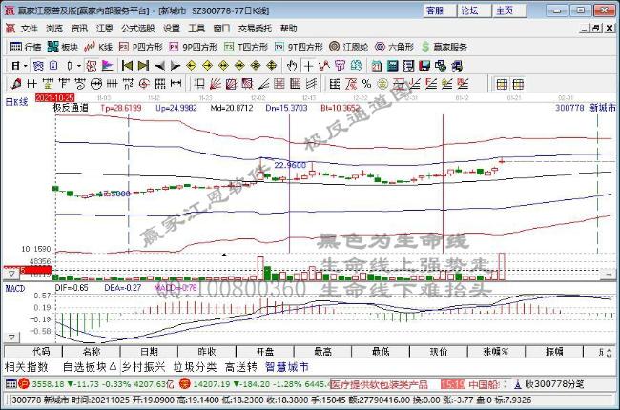This screenshot has height=410, width=620.
Task: Select the circle with arrows drawing tool
Action: click(x=96, y=83)
